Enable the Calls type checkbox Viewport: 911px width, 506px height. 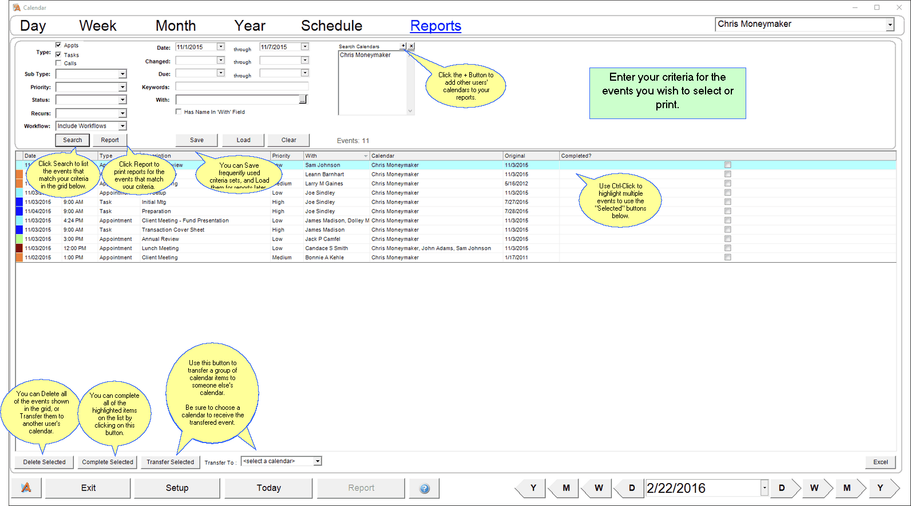[58, 63]
